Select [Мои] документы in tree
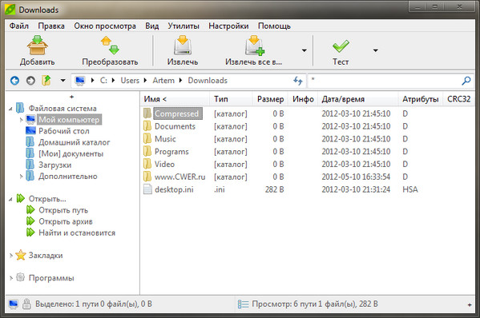Screen dimensions: 480x318 click(x=71, y=153)
